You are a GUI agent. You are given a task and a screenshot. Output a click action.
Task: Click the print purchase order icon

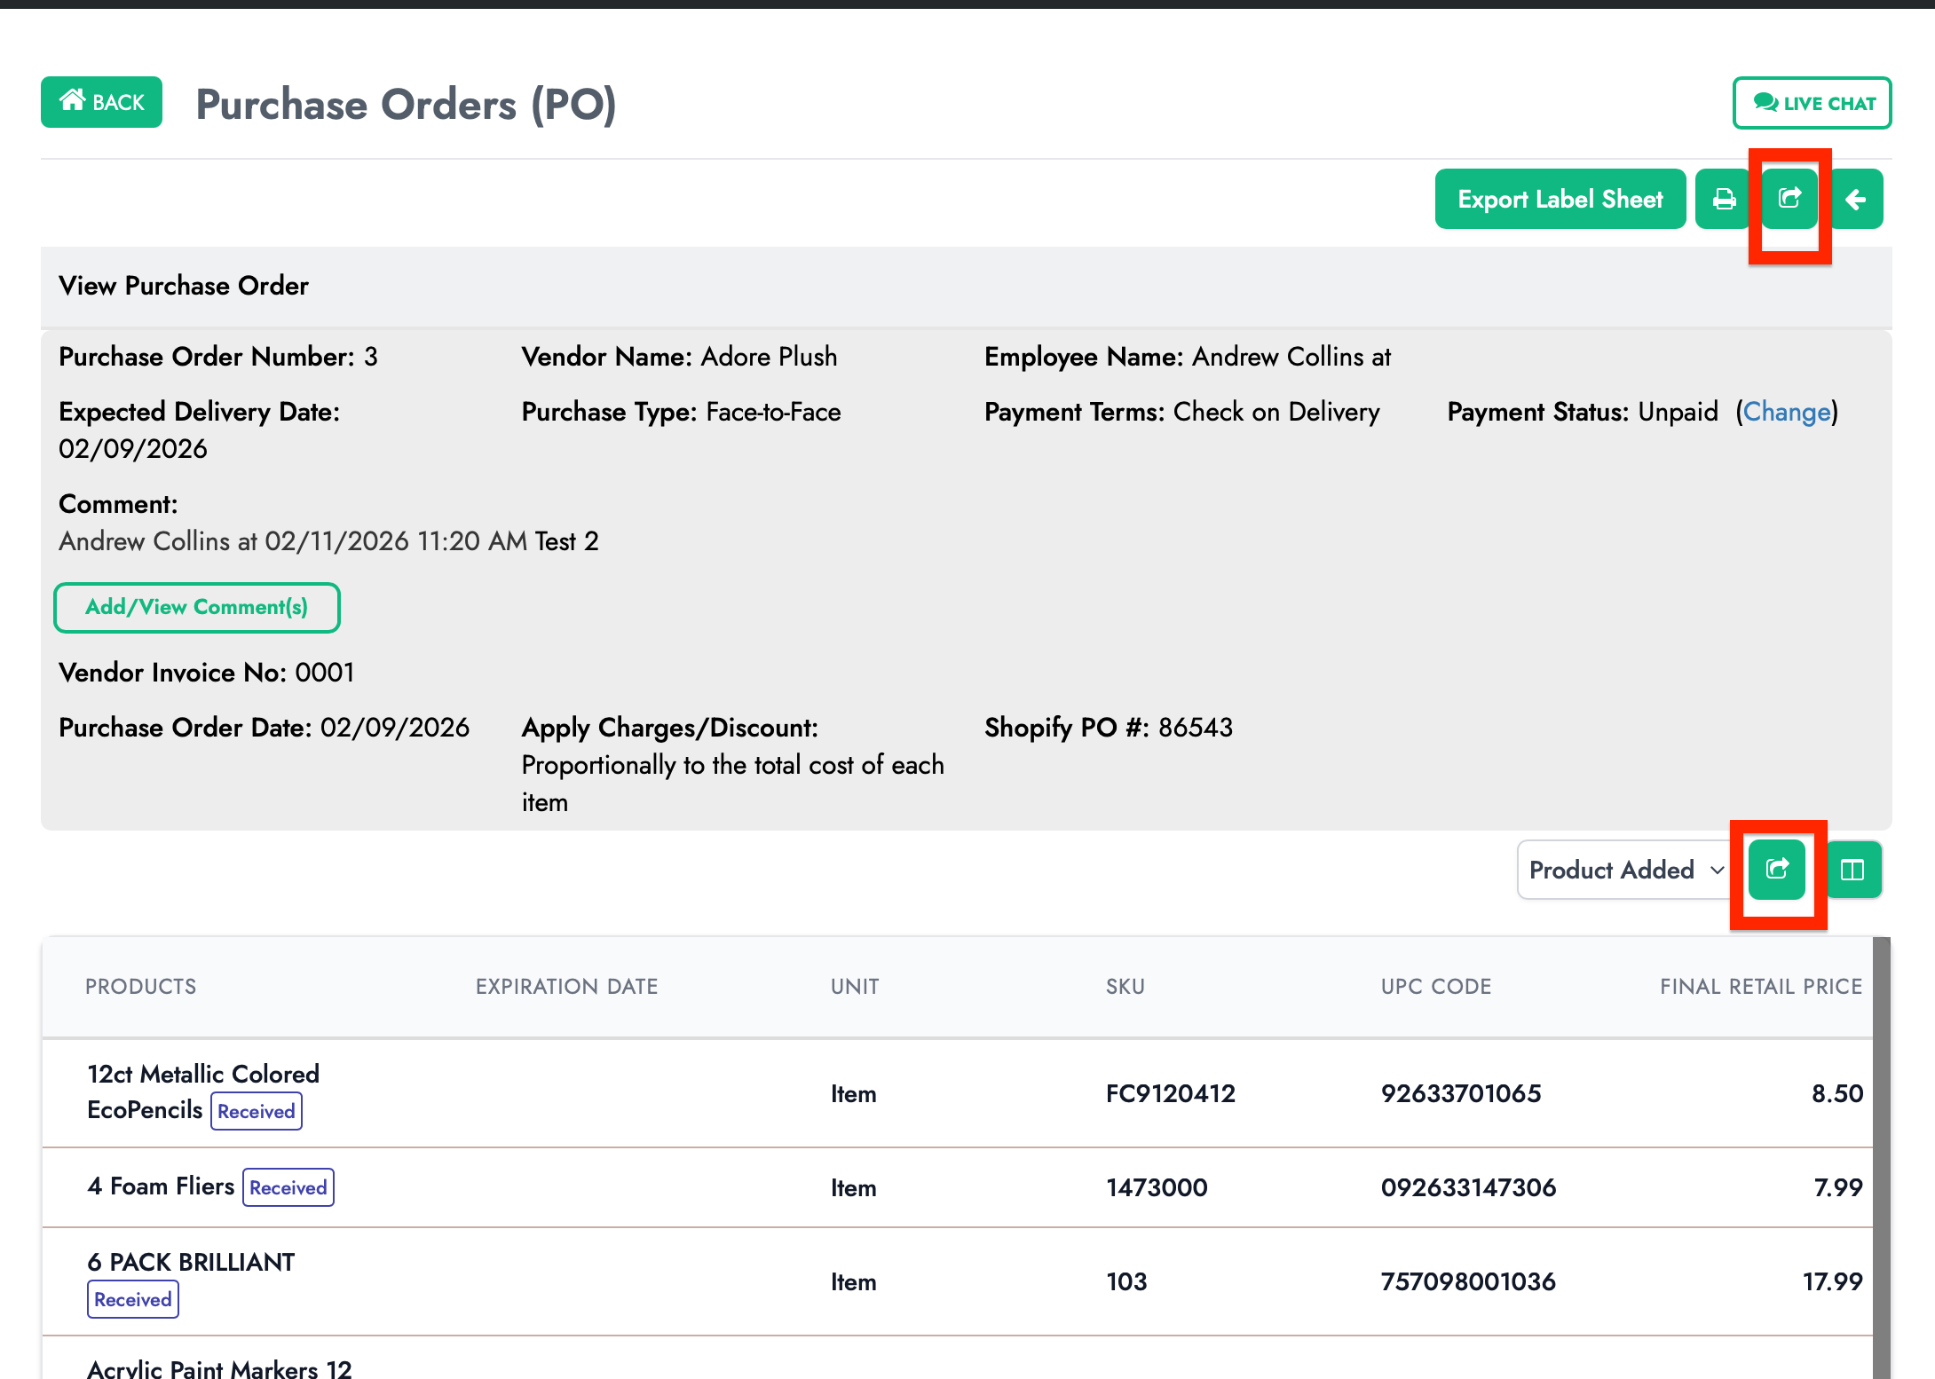tap(1723, 199)
